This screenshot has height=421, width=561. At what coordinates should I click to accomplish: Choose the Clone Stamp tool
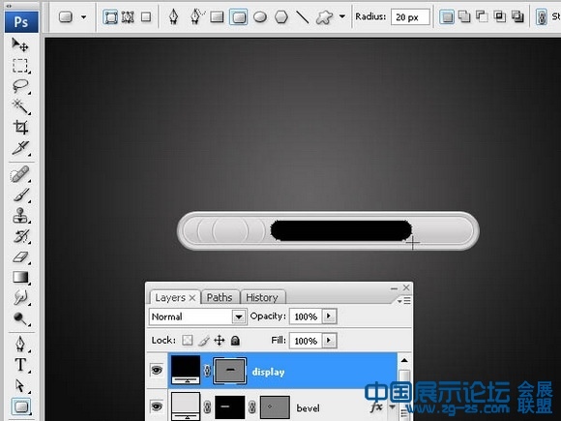pyautogui.click(x=20, y=216)
